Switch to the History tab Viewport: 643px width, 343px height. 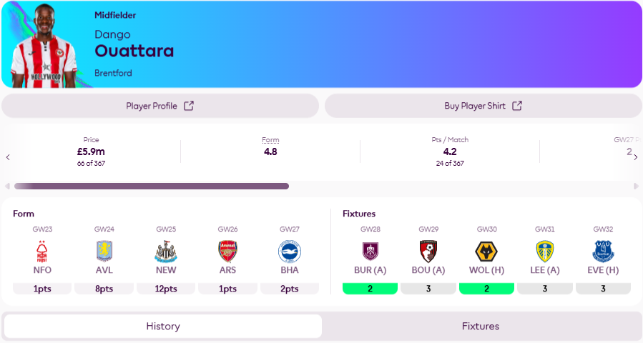(x=163, y=326)
